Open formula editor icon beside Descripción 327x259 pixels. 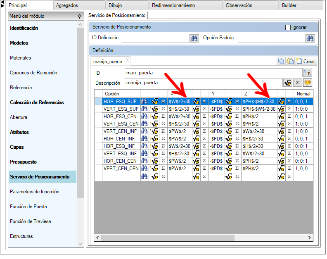(x=288, y=83)
